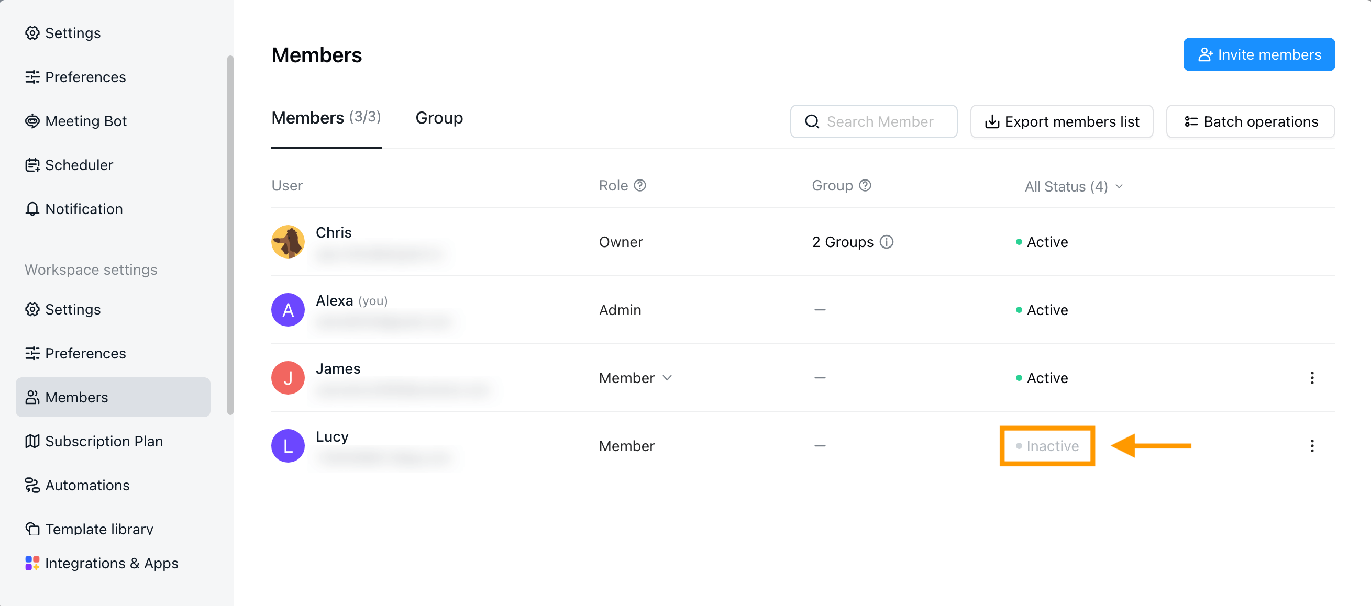Viewport: 1371px width, 606px height.
Task: Switch to the Group tab
Action: [439, 118]
